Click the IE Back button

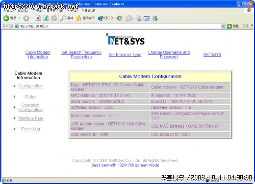click(10, 18)
